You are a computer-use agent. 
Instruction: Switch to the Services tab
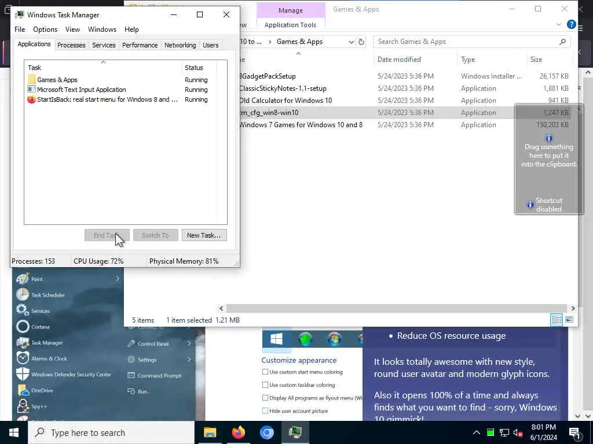pyautogui.click(x=104, y=45)
